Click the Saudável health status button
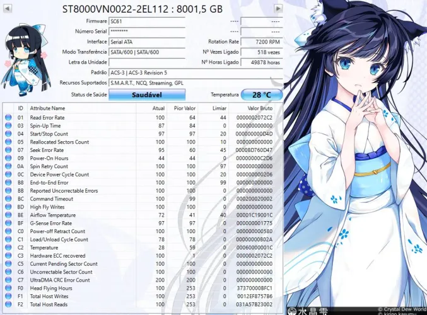The image size is (427, 315). tap(147, 94)
